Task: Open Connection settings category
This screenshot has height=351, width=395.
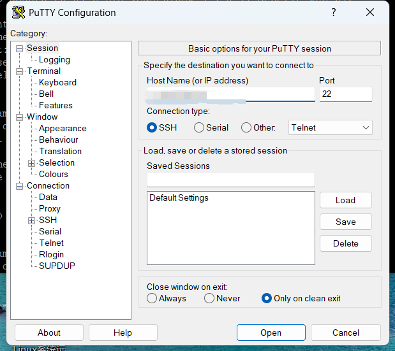Action: [48, 186]
